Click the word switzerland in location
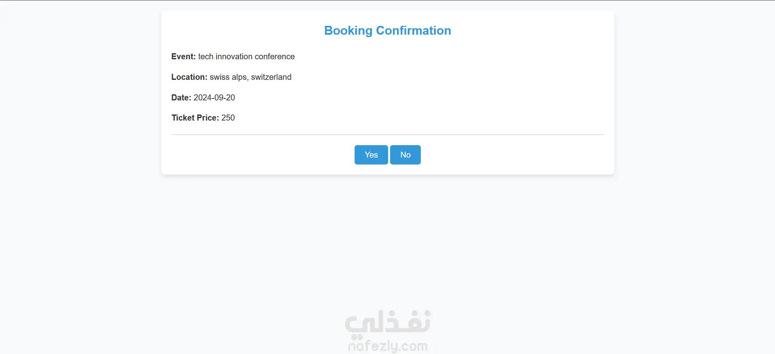Image resolution: width=775 pixels, height=354 pixels. 271,77
